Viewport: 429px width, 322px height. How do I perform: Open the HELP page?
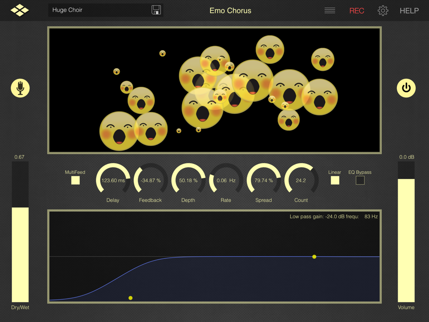(x=409, y=11)
